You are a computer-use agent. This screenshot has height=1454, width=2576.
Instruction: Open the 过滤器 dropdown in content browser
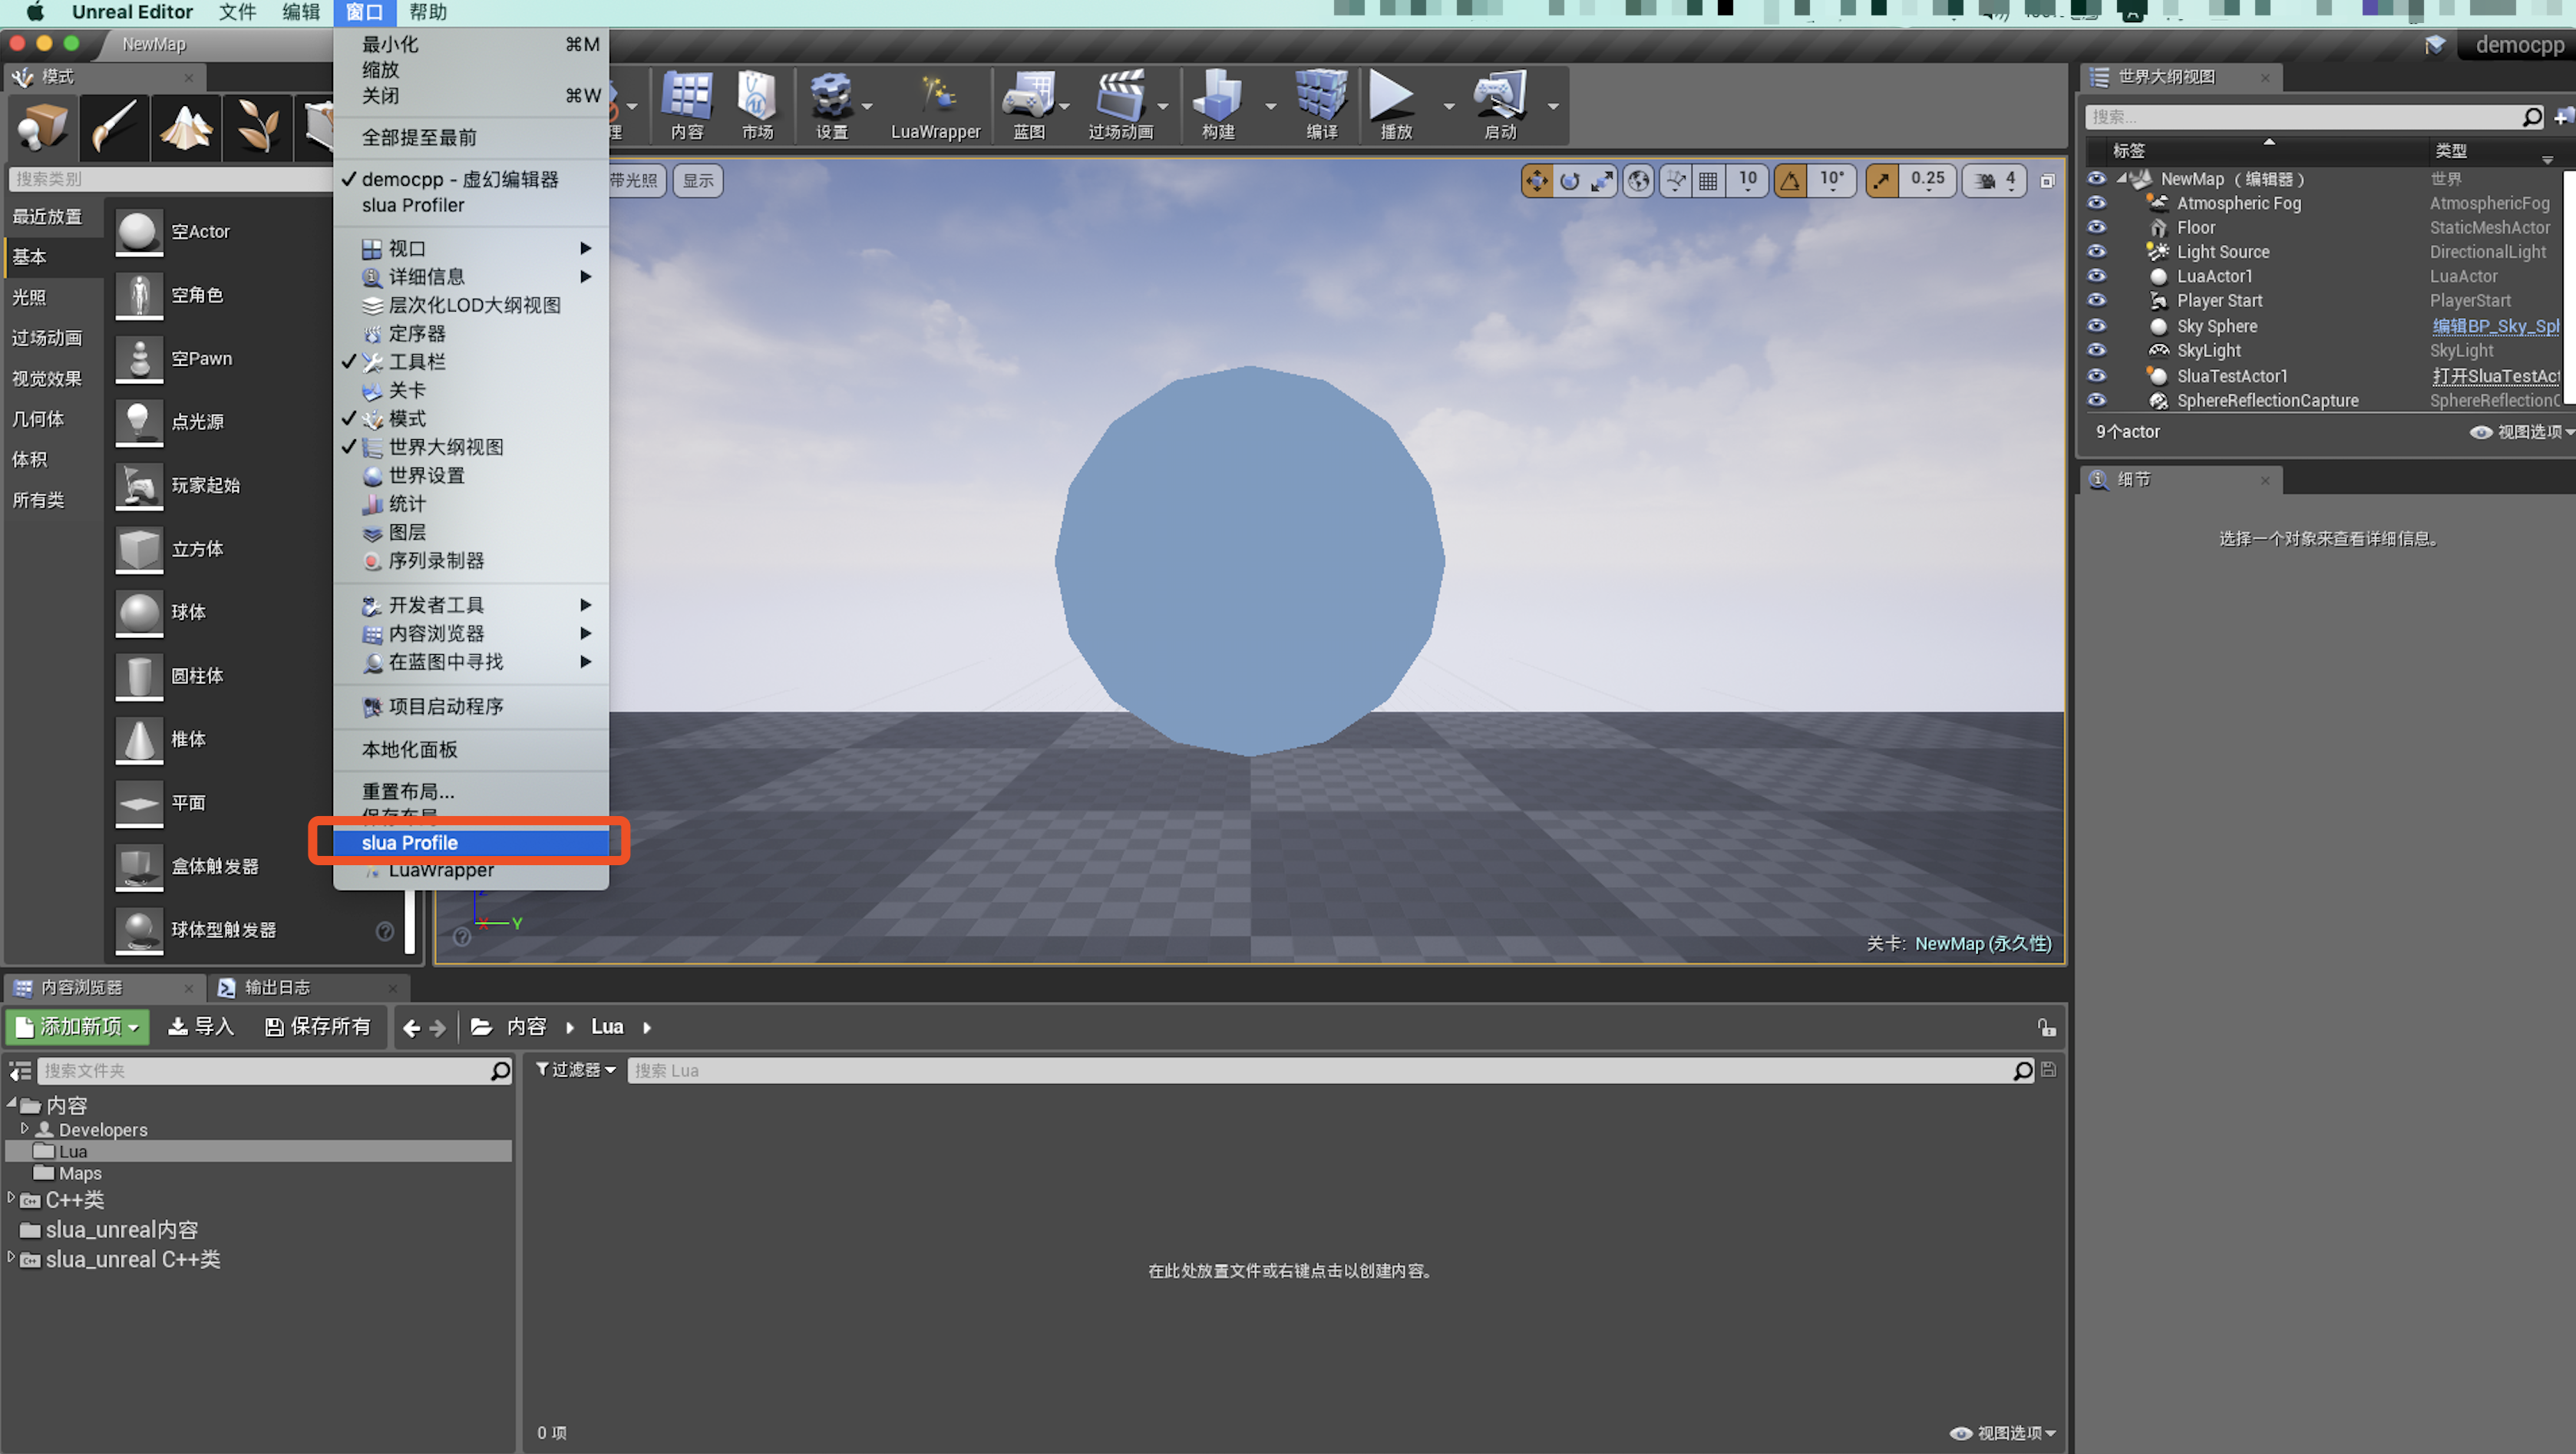tap(576, 1070)
